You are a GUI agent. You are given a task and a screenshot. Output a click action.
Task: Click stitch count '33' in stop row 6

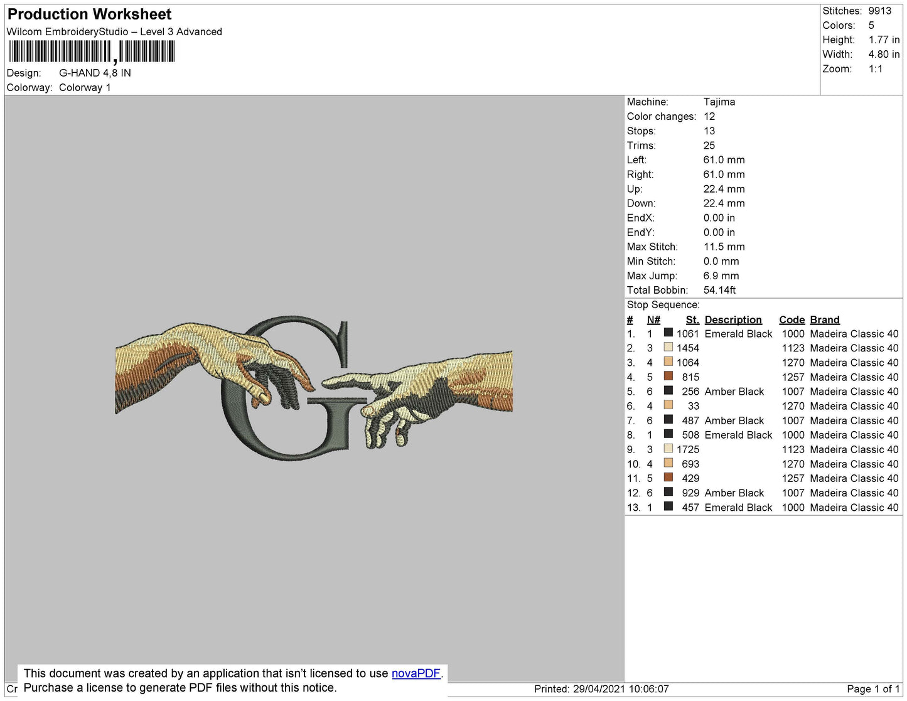click(694, 406)
